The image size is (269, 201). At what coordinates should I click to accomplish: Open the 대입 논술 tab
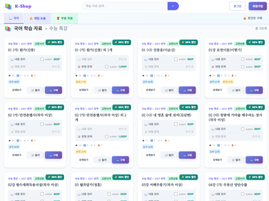click(38, 18)
